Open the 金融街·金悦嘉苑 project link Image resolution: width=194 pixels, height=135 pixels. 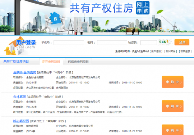(x=25, y=72)
